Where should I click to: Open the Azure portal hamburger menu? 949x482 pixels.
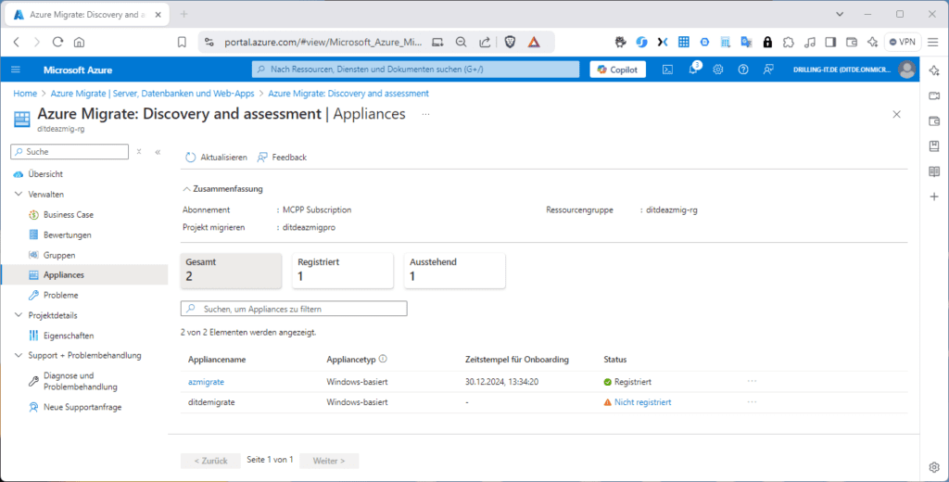coord(16,70)
